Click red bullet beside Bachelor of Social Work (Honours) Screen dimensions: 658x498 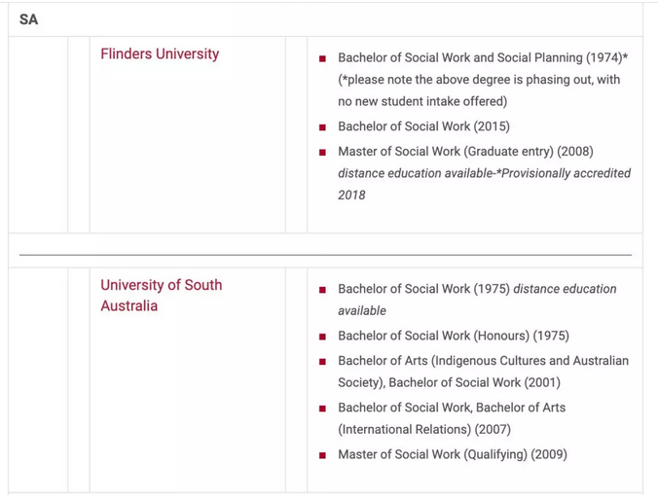322,337
